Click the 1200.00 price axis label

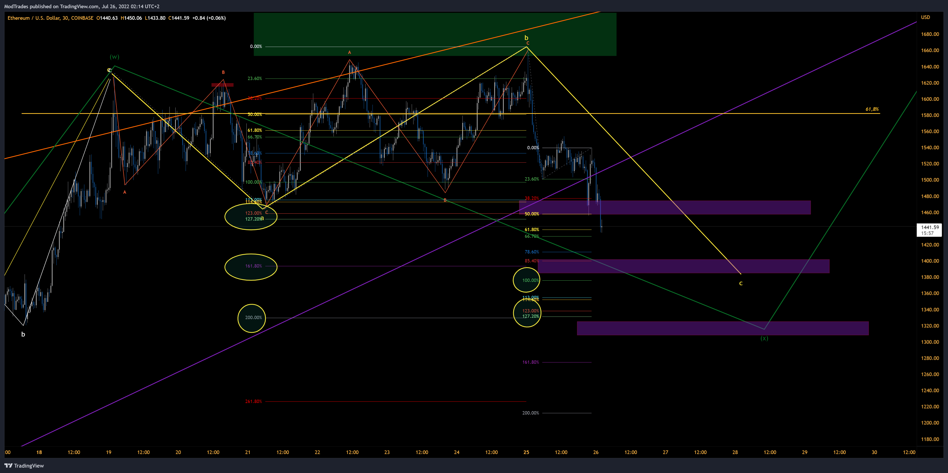930,423
